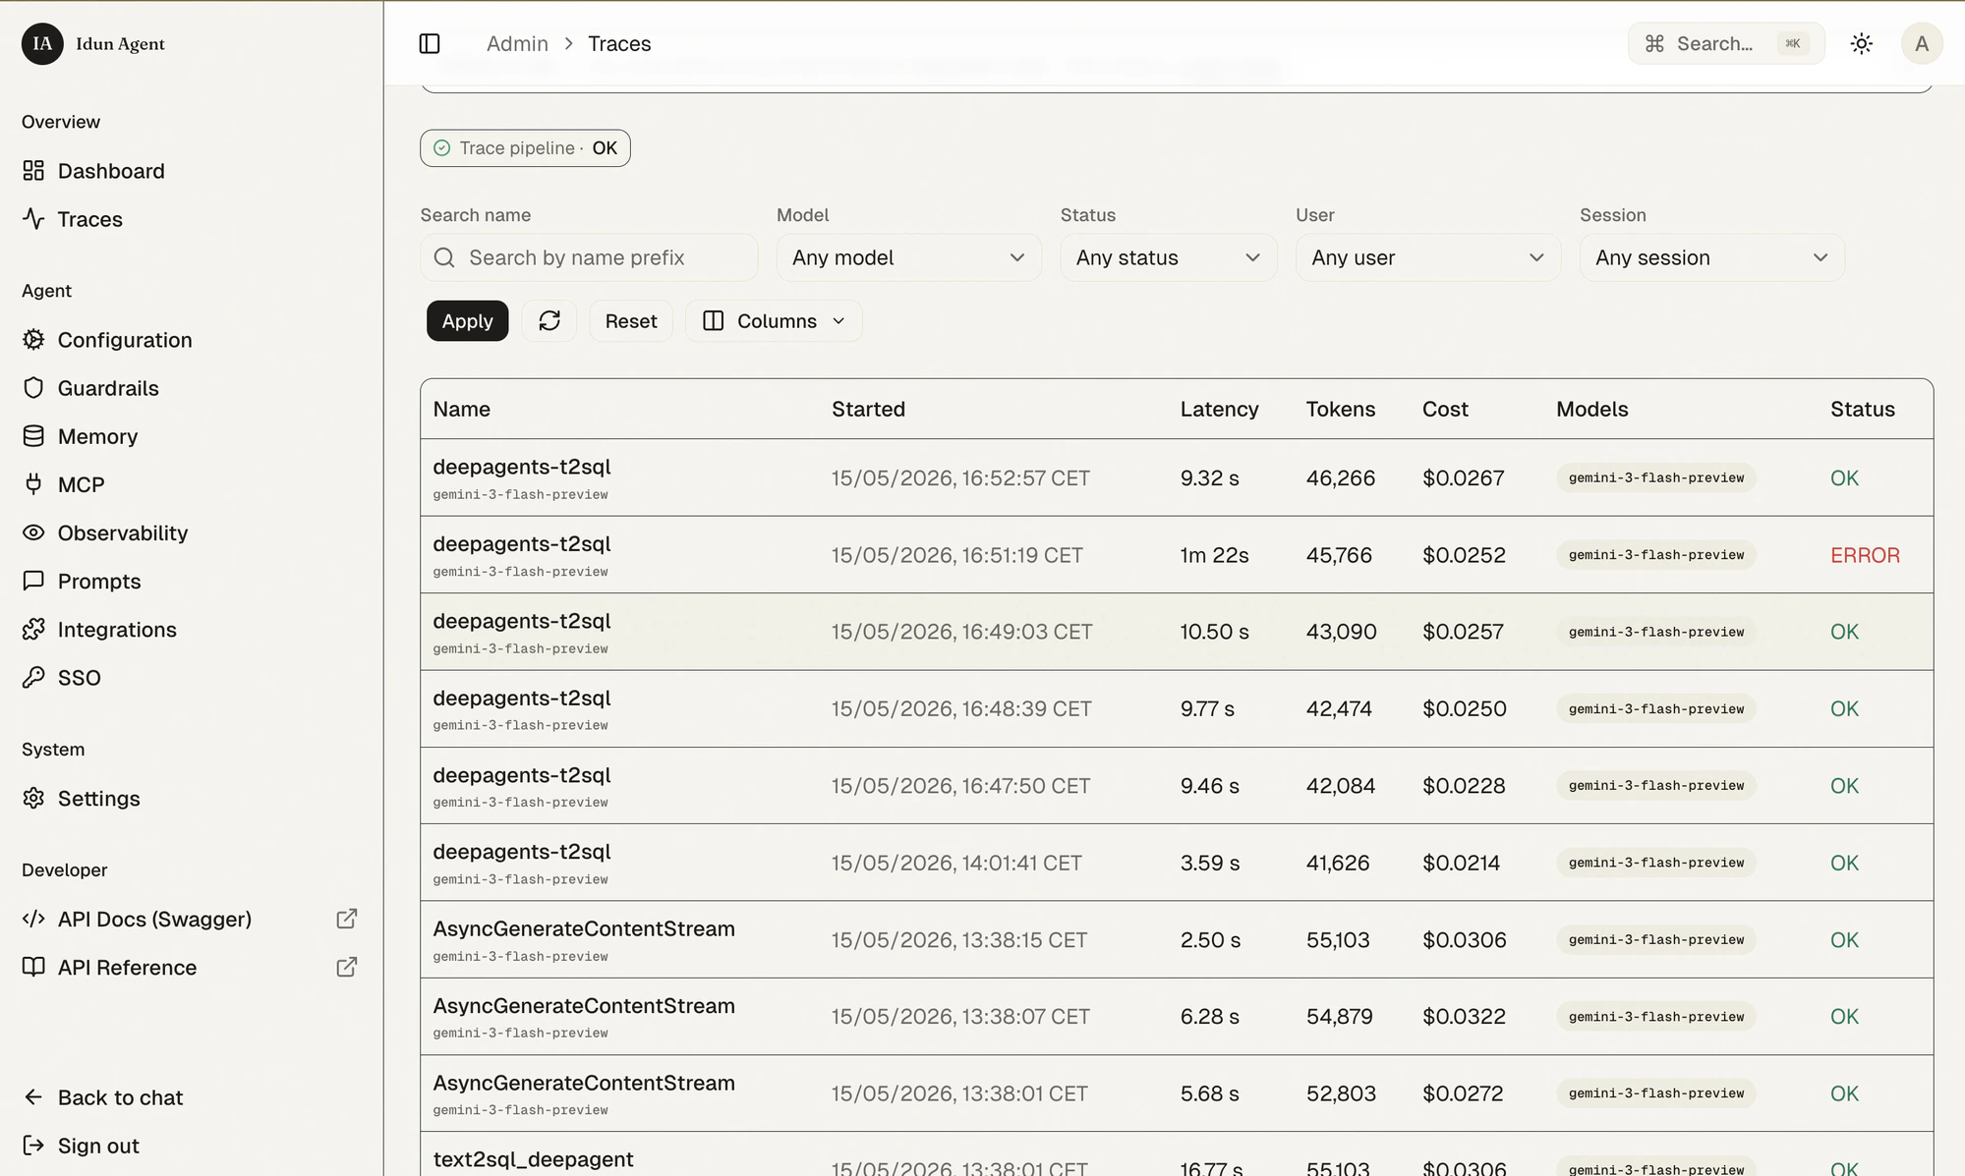Expand the Any session dropdown
Viewport: 1965px width, 1176px height.
tap(1711, 257)
